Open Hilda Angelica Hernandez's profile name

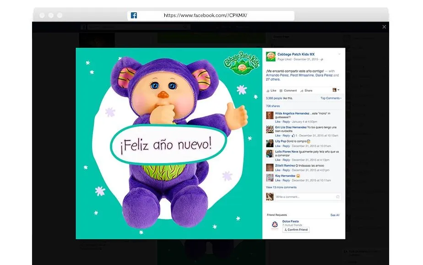(292, 113)
